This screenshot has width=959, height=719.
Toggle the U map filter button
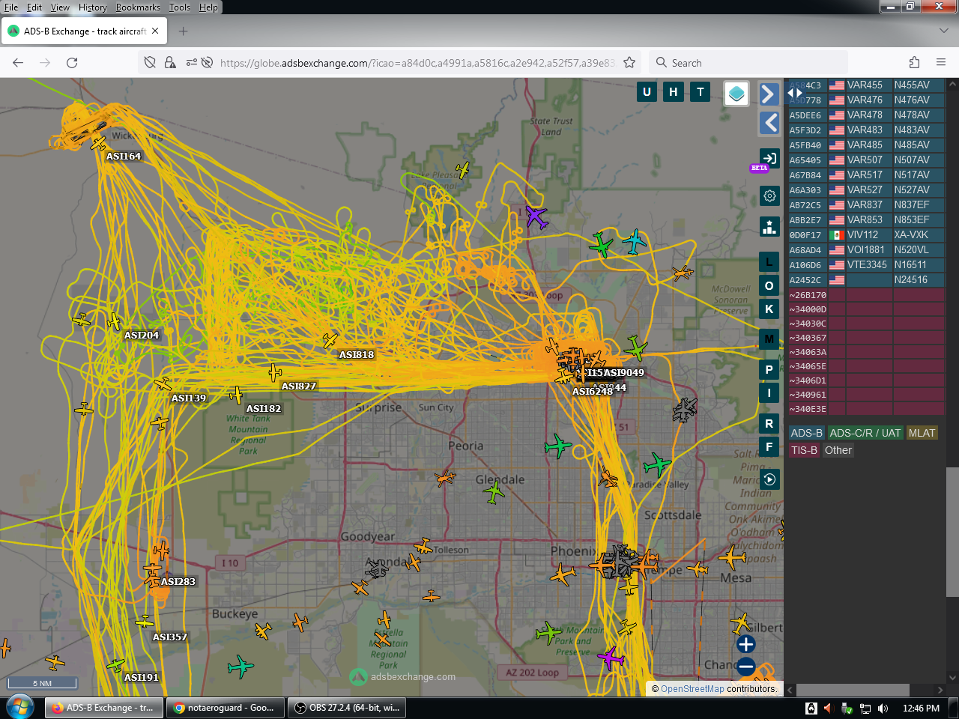(647, 91)
